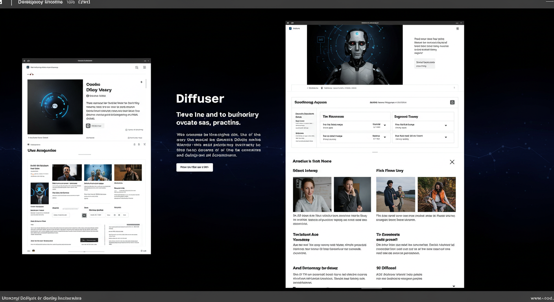Click the small arrow ending the bar under the robot image

point(455,88)
